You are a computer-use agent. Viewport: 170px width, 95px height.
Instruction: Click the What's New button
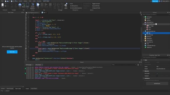tap(155, 1)
